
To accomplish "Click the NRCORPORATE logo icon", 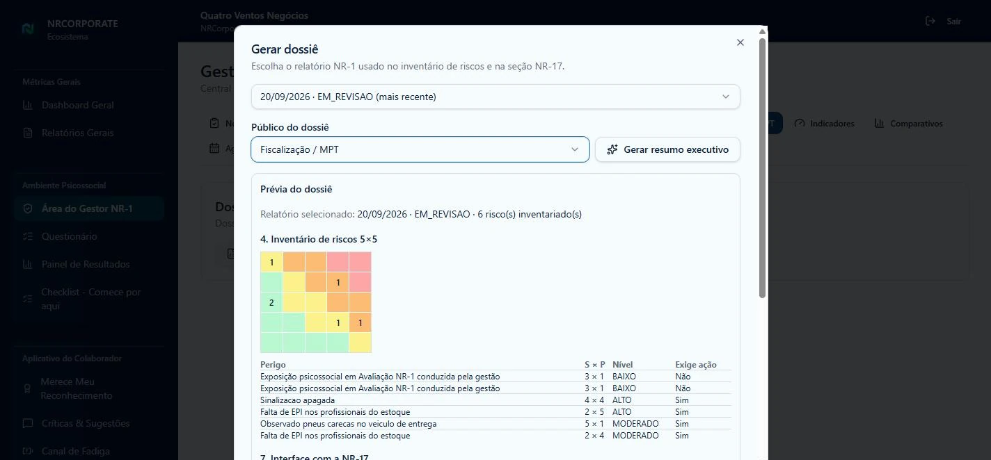I will click(x=28, y=29).
